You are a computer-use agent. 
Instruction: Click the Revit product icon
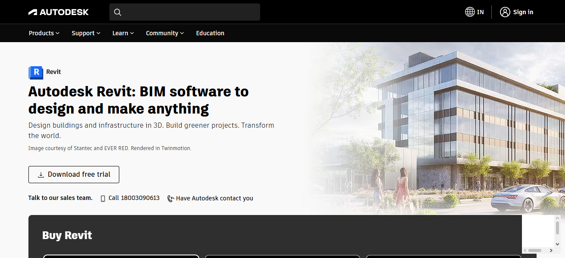[x=36, y=73]
